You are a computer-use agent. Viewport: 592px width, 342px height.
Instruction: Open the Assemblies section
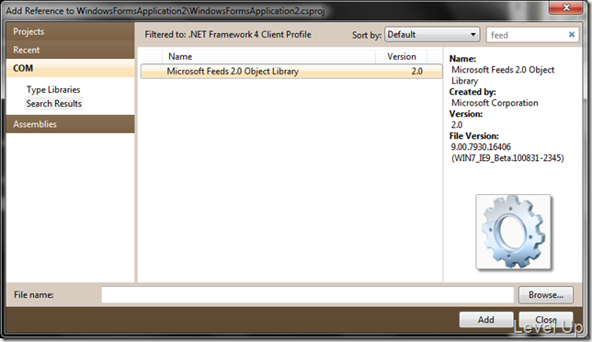[70, 124]
